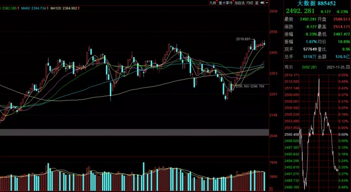This screenshot has height=192, width=351.
Task: Click the 窗 window button
Action: pos(257,3)
